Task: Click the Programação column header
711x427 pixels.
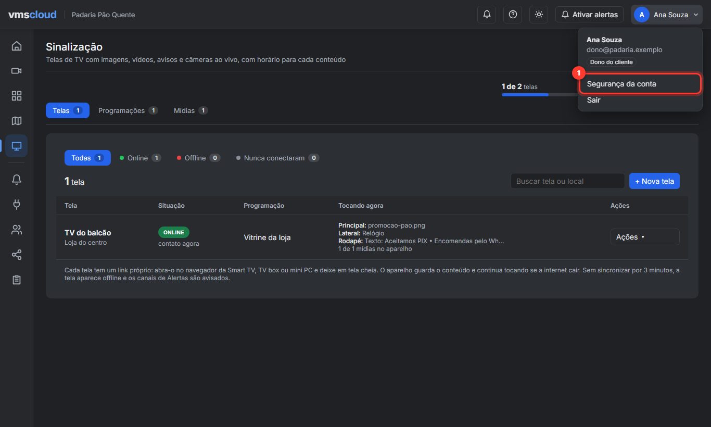Action: point(264,206)
